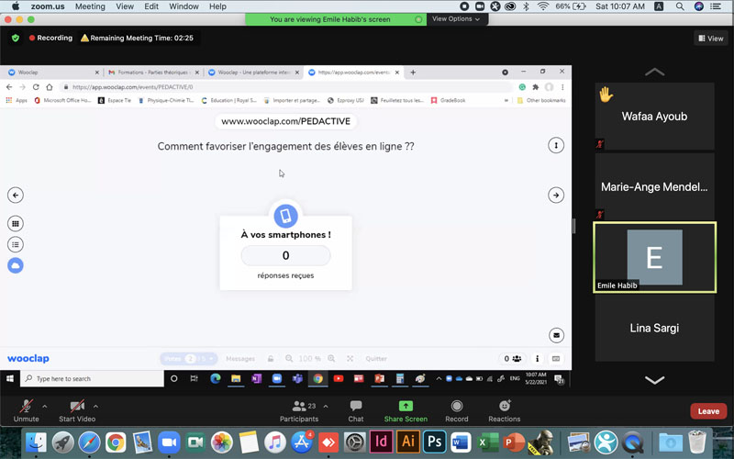This screenshot has height=459, width=734.
Task: Open Wooclap grid view icon
Action: (16, 223)
